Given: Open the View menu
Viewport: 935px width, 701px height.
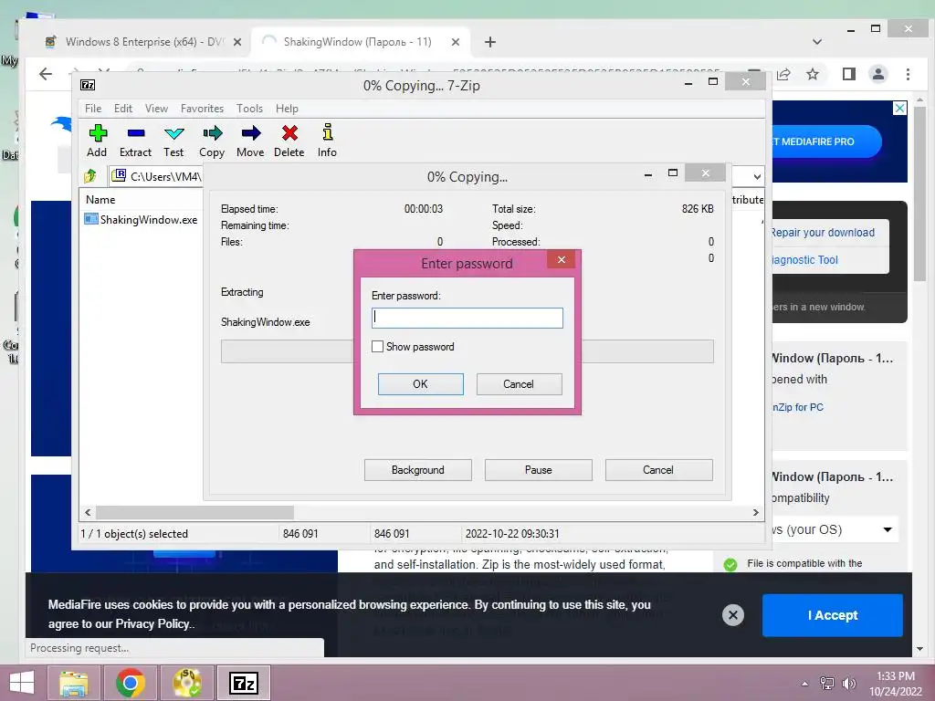Looking at the screenshot, I should click(156, 109).
